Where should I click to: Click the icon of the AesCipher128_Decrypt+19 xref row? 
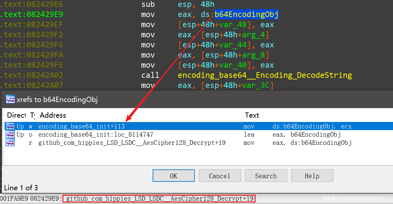click(x=10, y=143)
